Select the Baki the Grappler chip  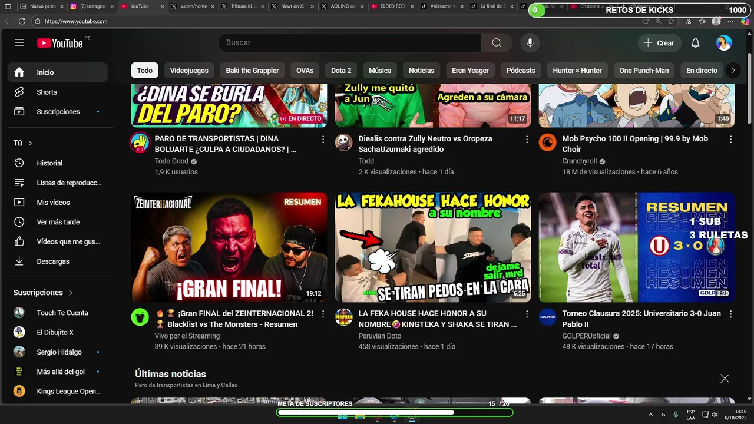252,71
